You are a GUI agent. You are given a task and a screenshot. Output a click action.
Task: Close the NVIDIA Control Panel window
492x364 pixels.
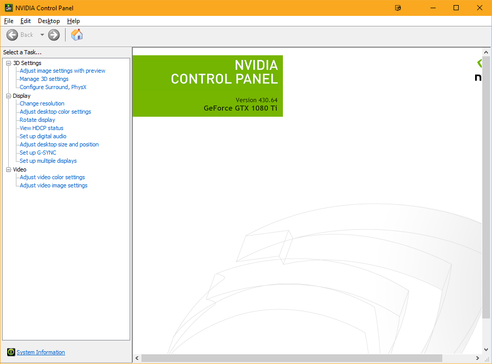click(x=480, y=8)
